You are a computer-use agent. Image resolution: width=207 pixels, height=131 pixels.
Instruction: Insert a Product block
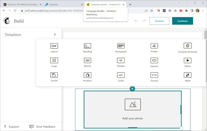(x=88, y=77)
